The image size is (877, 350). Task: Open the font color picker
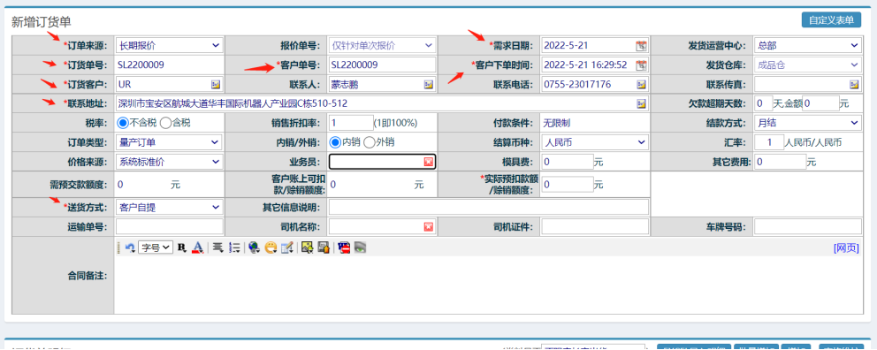coord(197,247)
